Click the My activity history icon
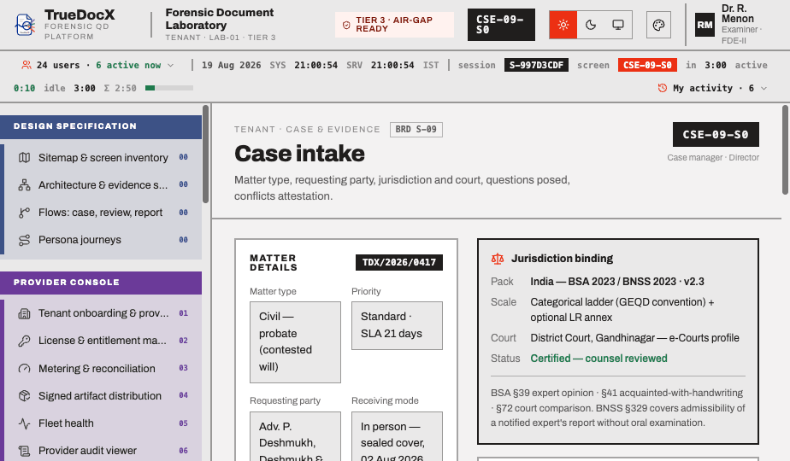This screenshot has height=461, width=790. (x=663, y=88)
